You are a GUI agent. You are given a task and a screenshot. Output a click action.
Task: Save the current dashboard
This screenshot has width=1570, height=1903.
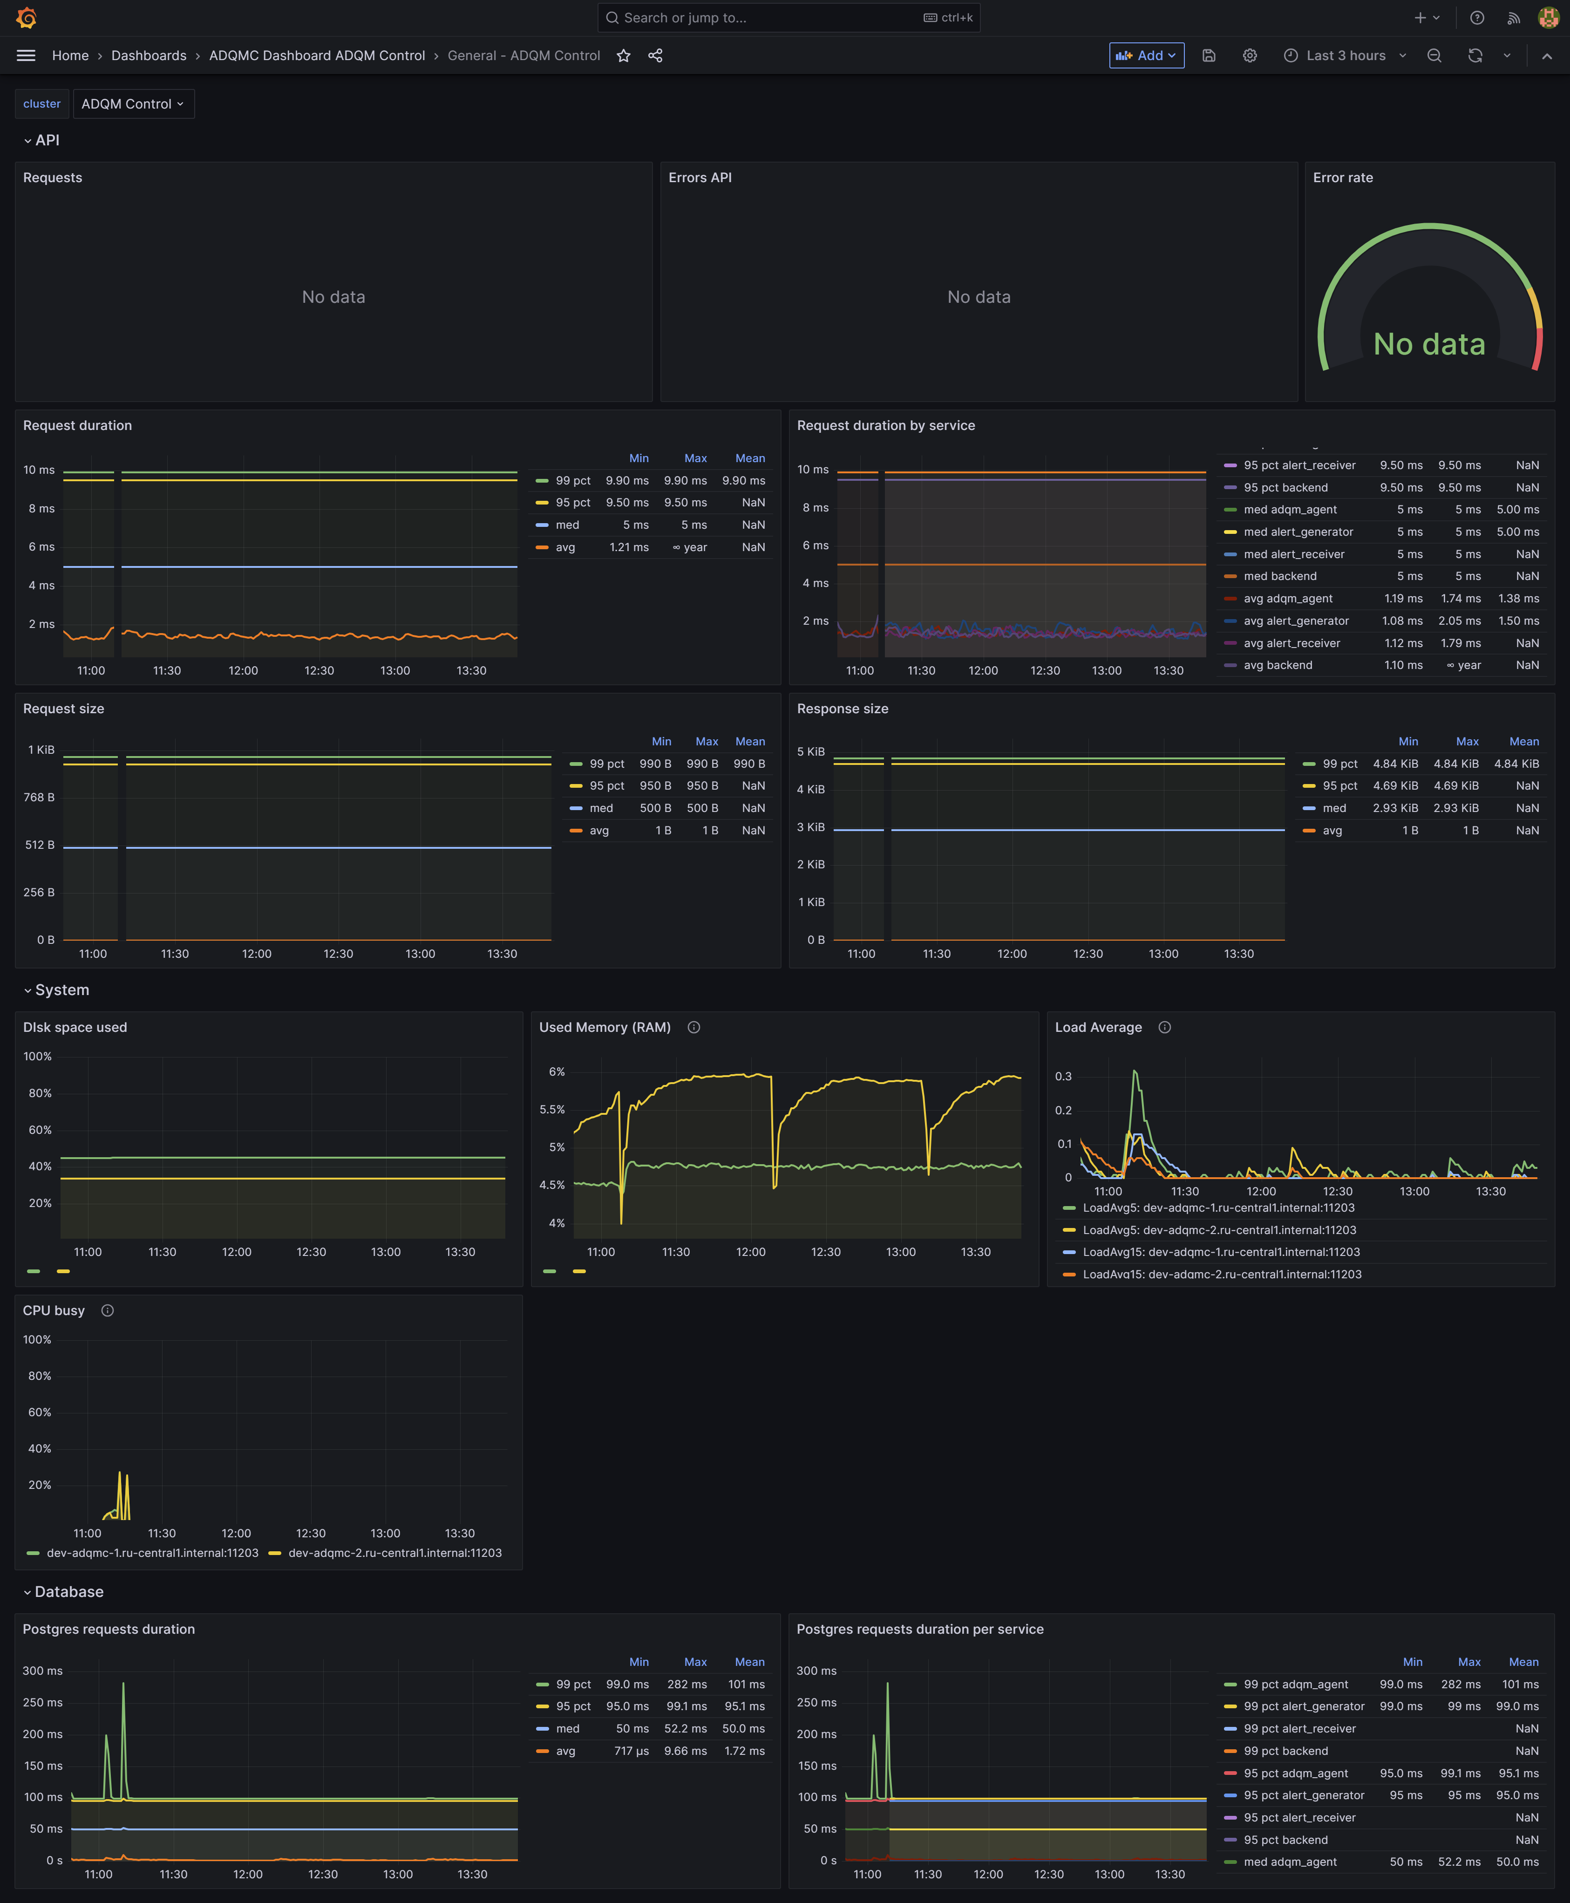1208,55
